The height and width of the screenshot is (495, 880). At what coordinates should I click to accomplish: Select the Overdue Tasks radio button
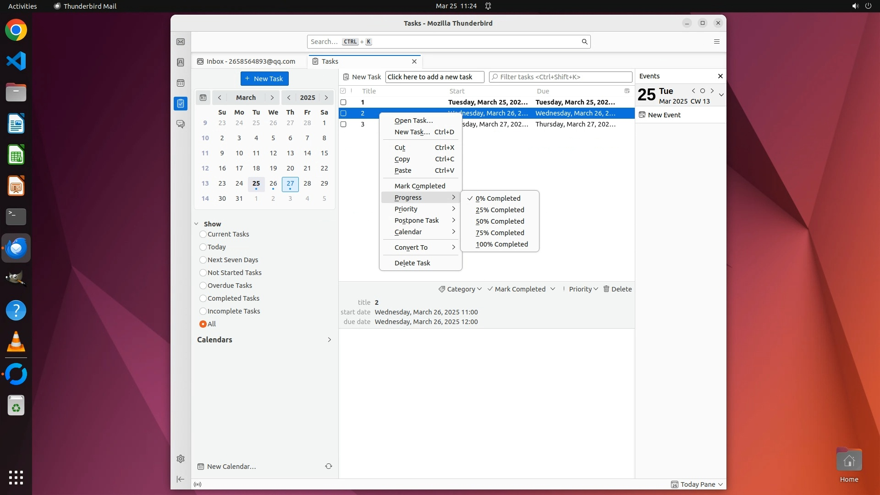203,286
